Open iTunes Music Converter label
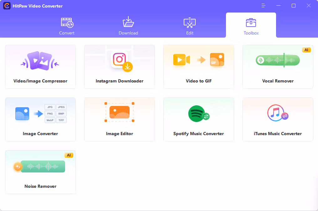This screenshot has height=211, width=318. [278, 134]
